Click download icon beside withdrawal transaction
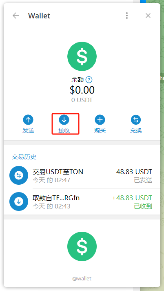The width and height of the screenshot is (164, 291). tap(19, 201)
